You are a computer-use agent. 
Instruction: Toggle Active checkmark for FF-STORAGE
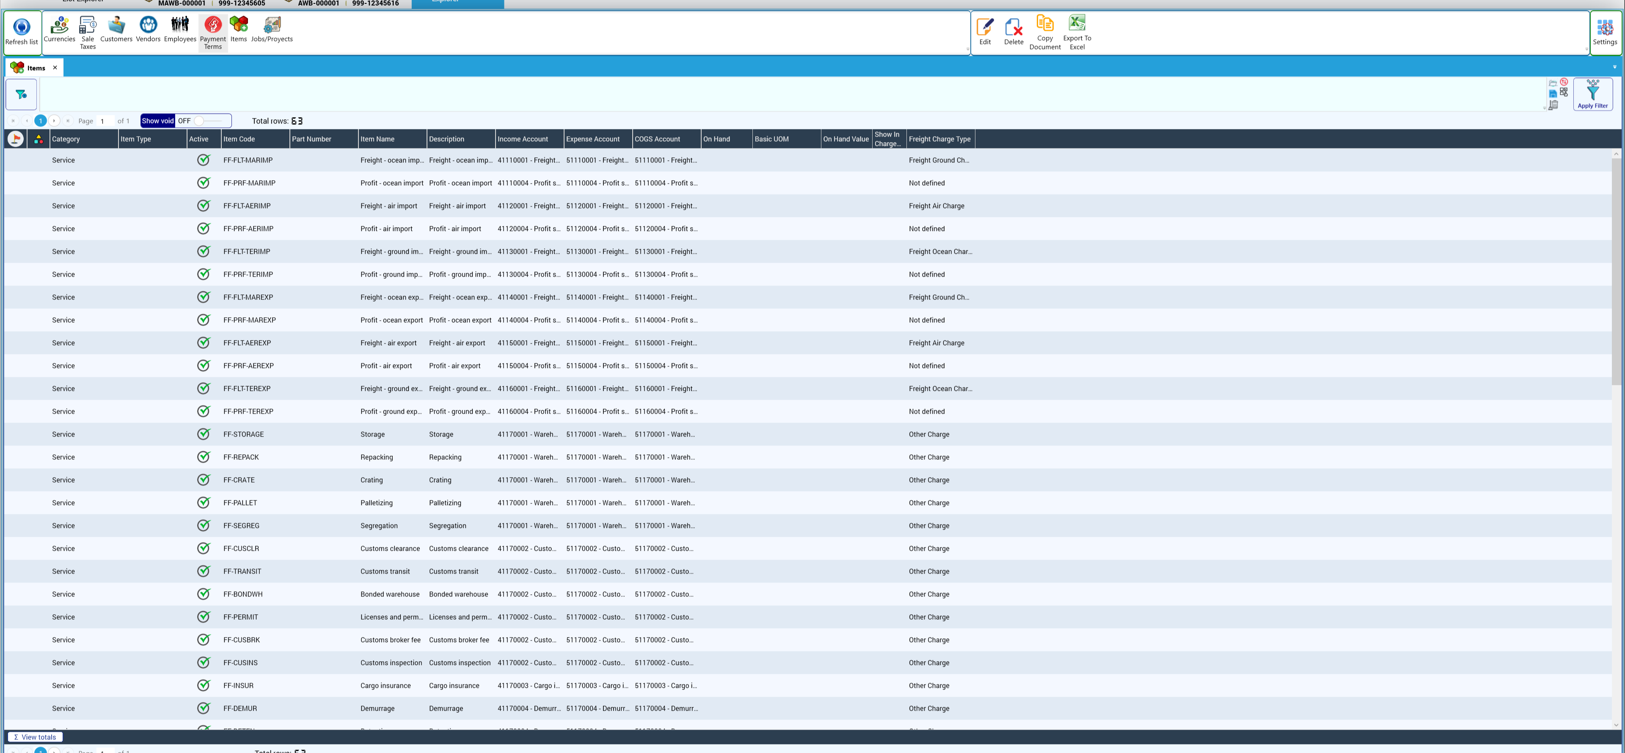click(203, 434)
